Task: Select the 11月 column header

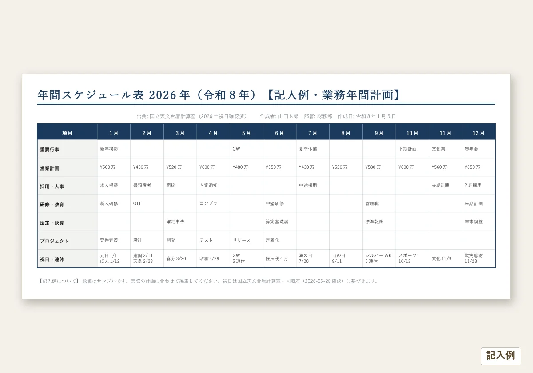Action: (445, 132)
